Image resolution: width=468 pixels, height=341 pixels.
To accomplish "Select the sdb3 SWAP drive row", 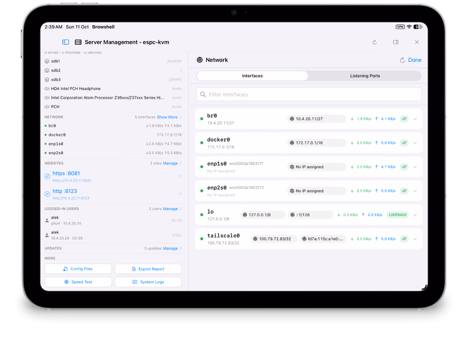I will pos(113,79).
